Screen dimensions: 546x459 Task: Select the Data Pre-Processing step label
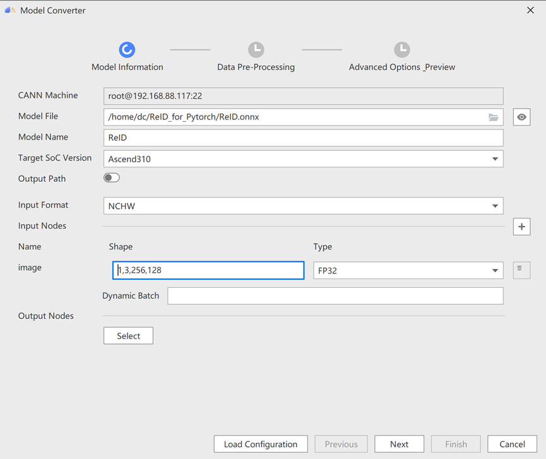pyautogui.click(x=256, y=66)
